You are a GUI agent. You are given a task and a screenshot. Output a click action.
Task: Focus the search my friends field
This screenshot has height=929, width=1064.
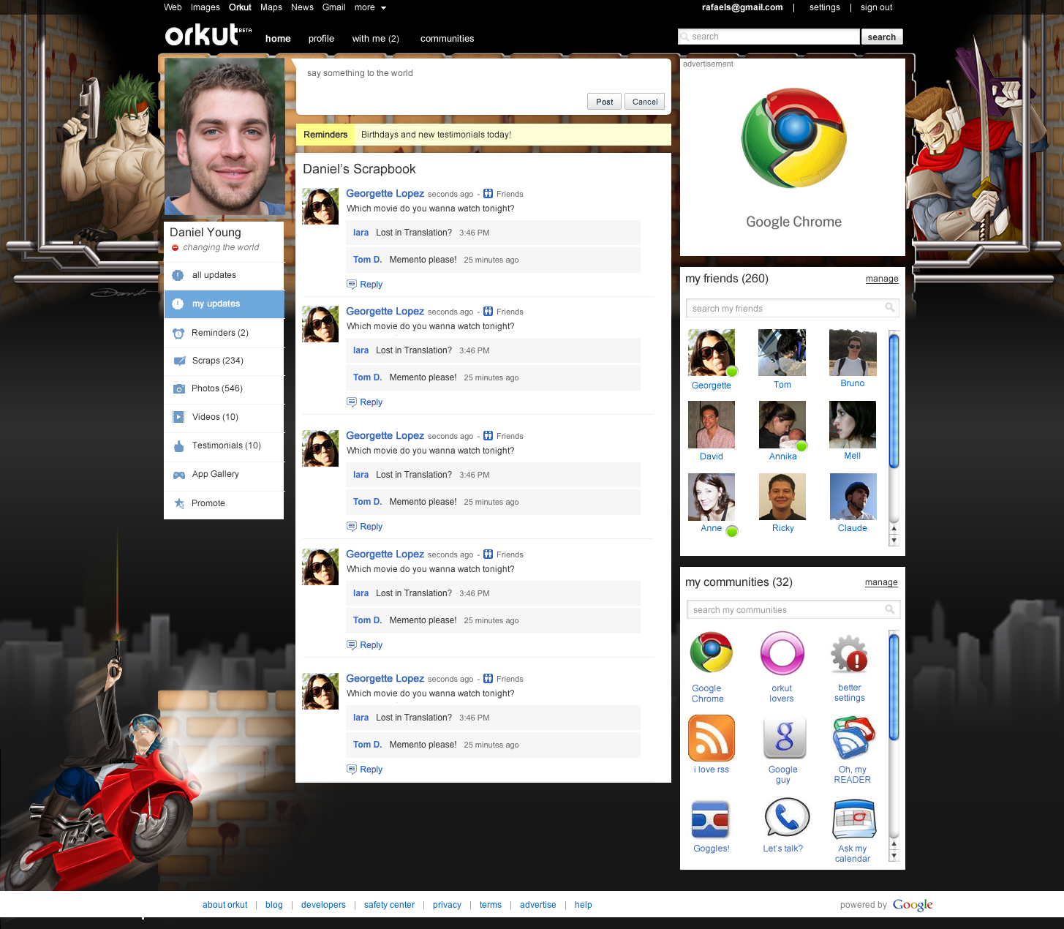pos(792,308)
